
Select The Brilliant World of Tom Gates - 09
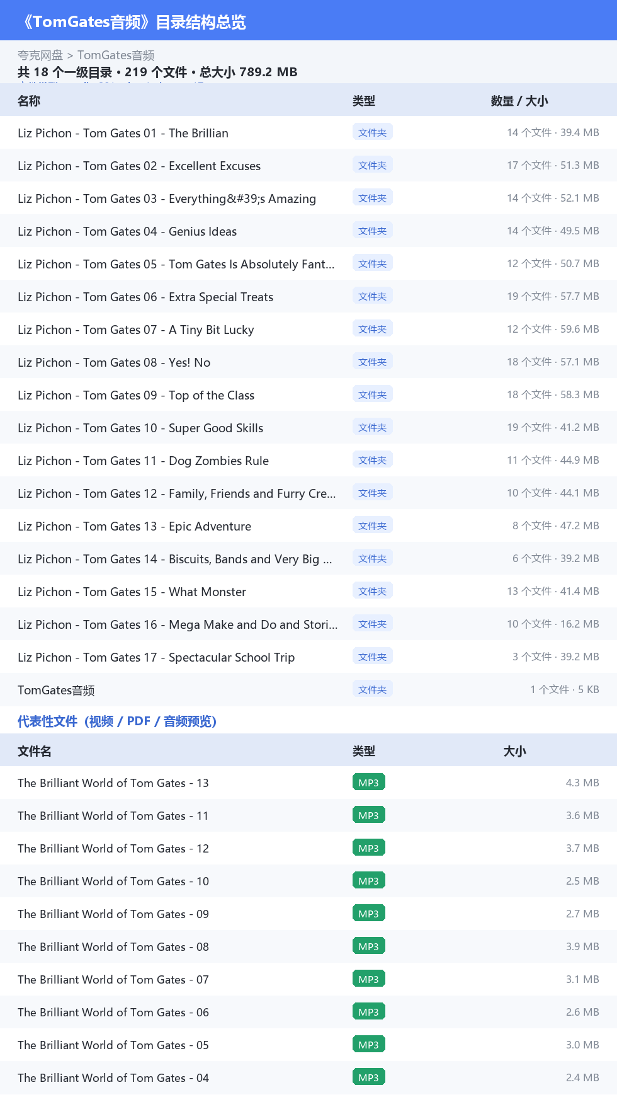tap(308, 914)
